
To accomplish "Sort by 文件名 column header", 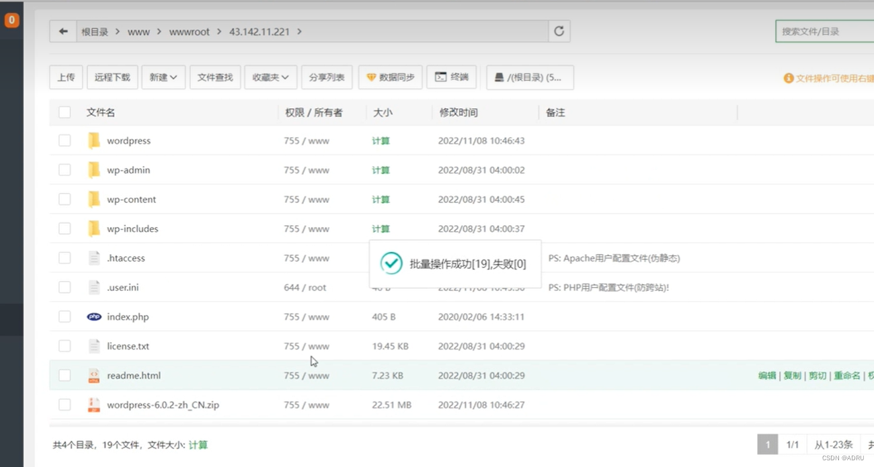I will [101, 112].
